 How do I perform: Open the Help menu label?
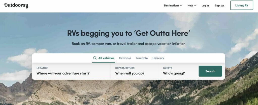[190, 6]
